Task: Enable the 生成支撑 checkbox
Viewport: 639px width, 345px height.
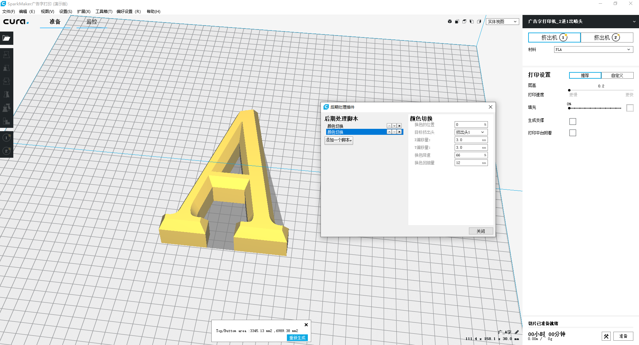Action: click(x=573, y=121)
